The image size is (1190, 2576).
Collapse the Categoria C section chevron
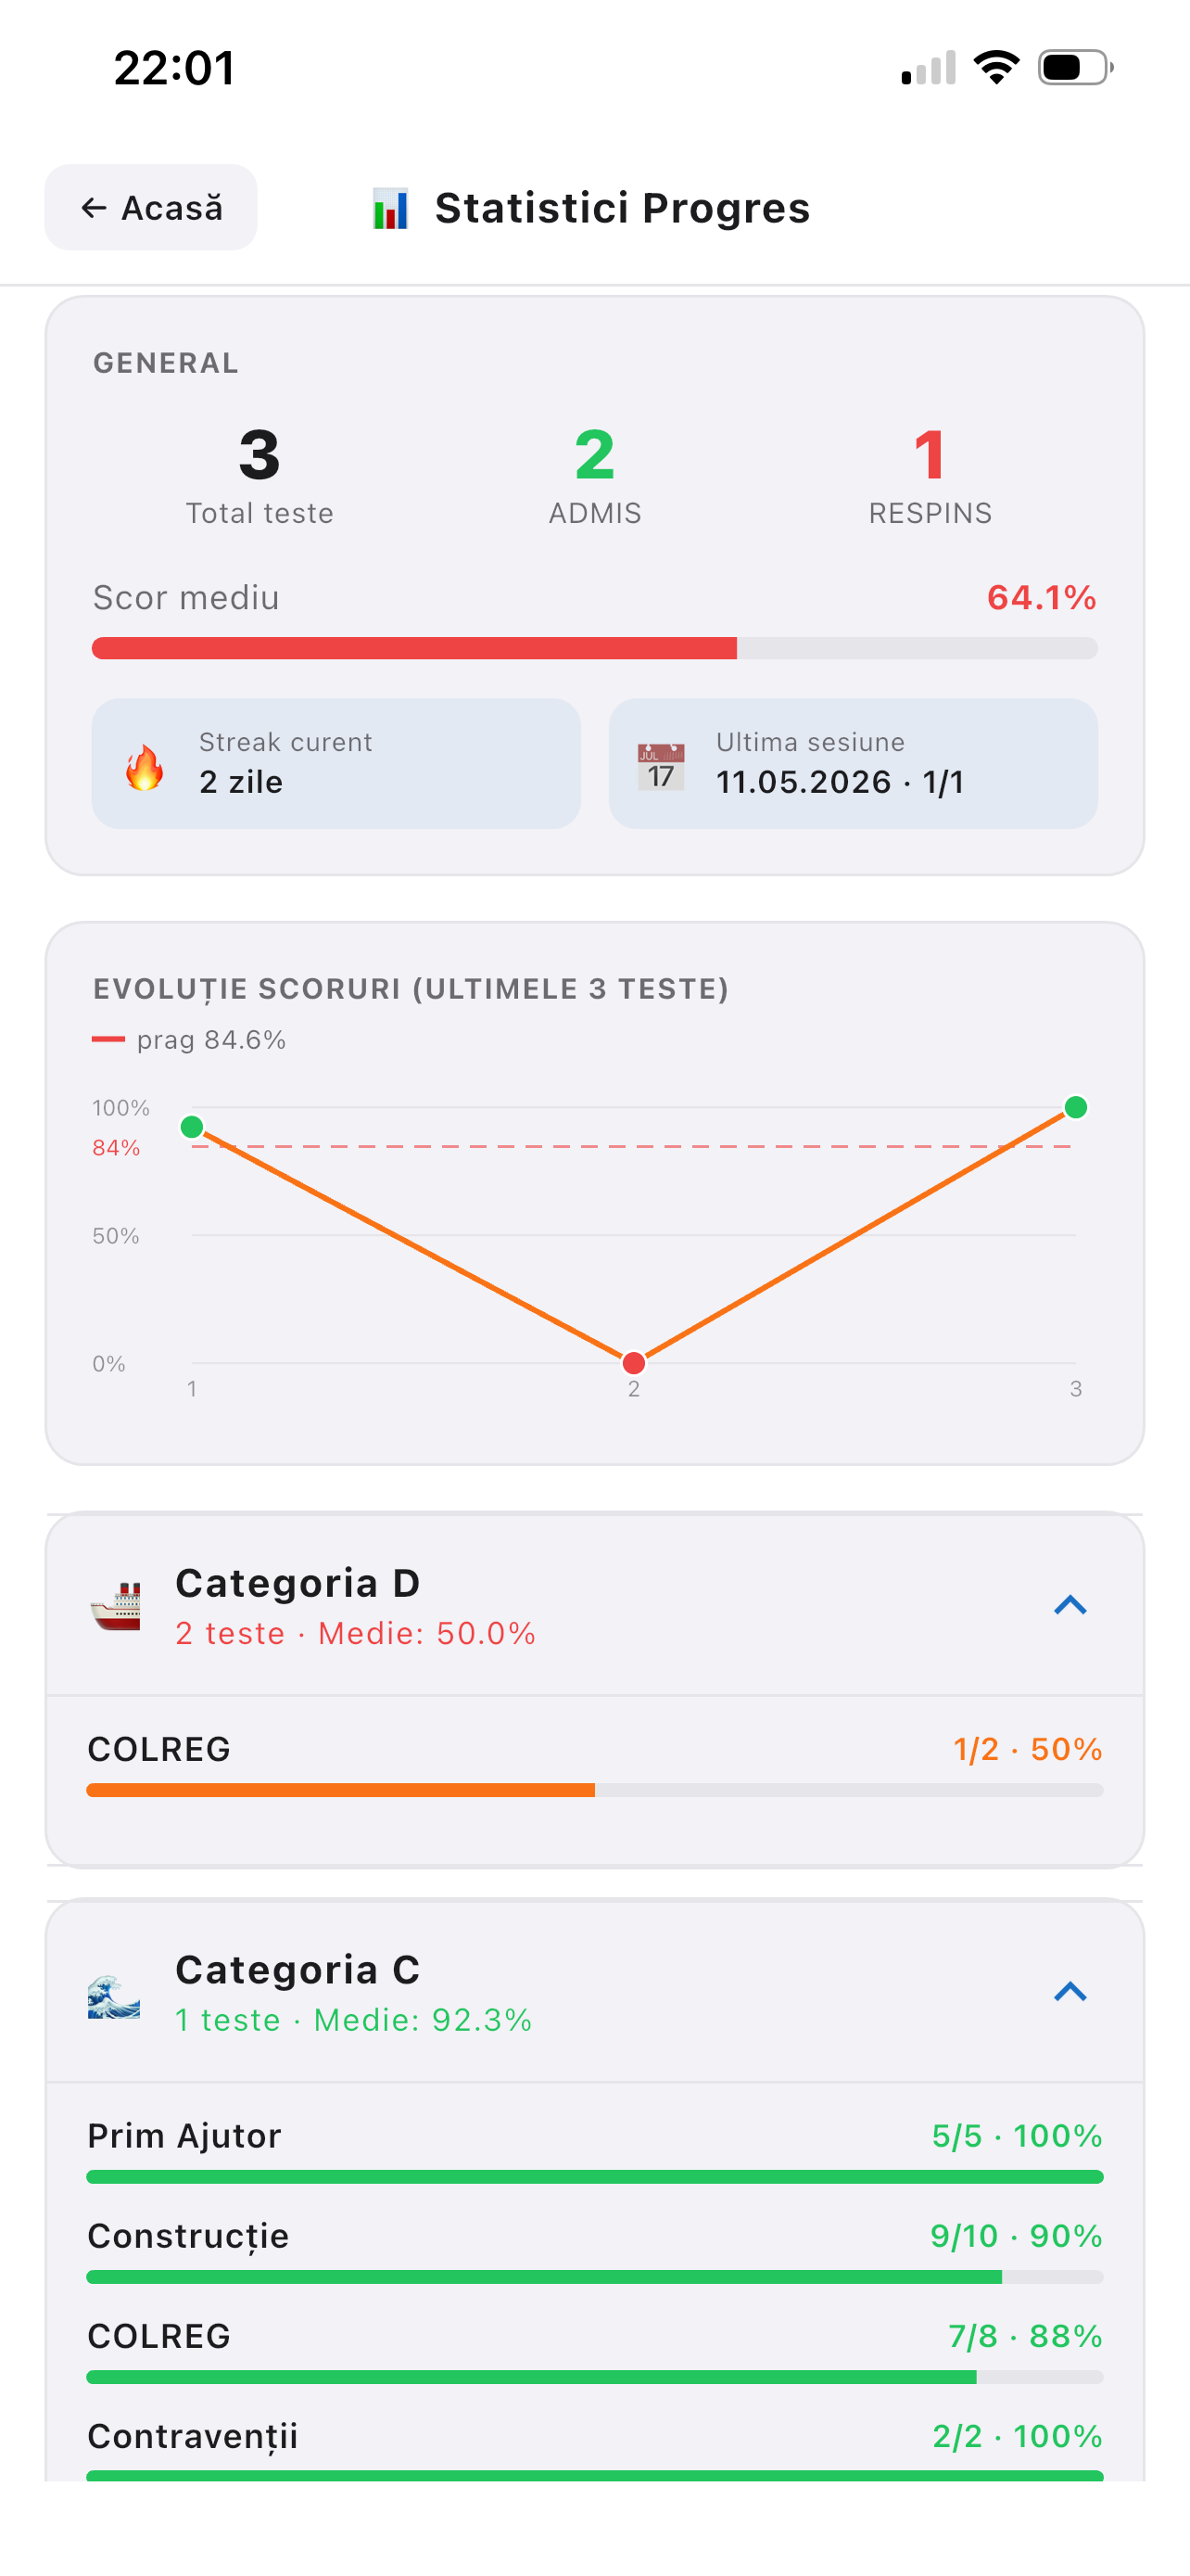click(1070, 1992)
